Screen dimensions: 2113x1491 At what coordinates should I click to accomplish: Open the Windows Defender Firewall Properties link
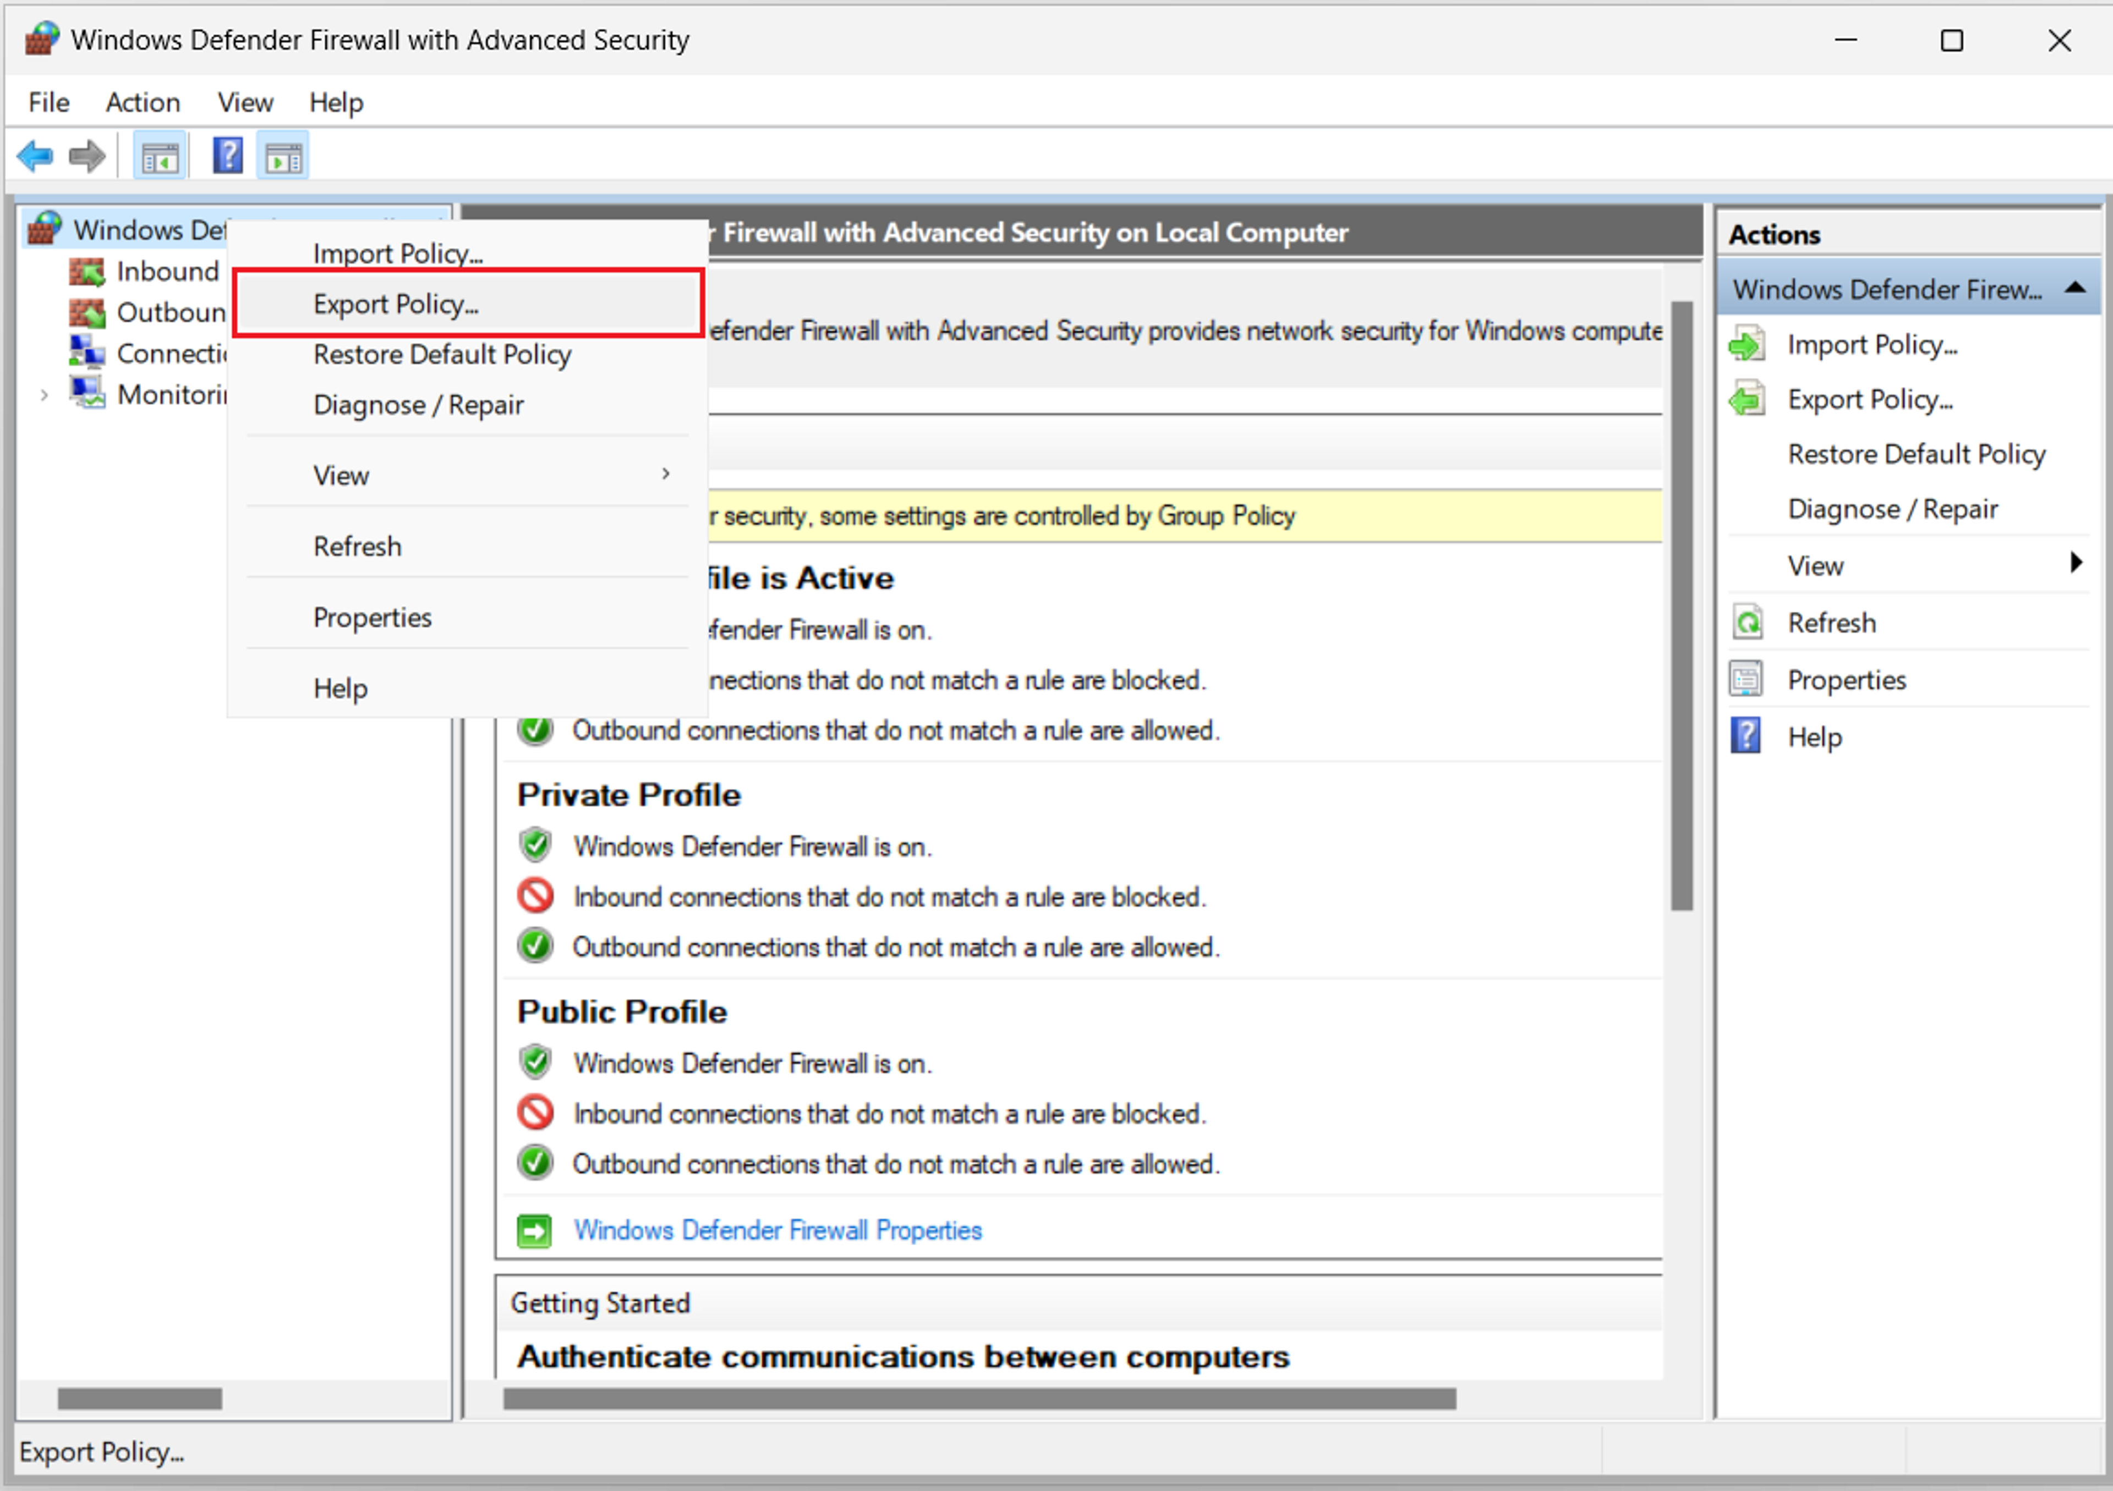click(x=778, y=1231)
